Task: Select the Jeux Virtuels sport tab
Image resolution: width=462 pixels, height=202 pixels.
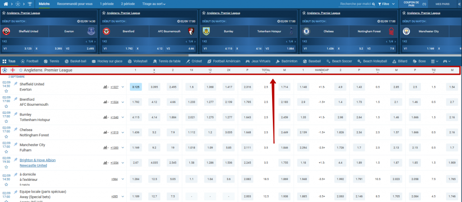Action: click(258, 61)
